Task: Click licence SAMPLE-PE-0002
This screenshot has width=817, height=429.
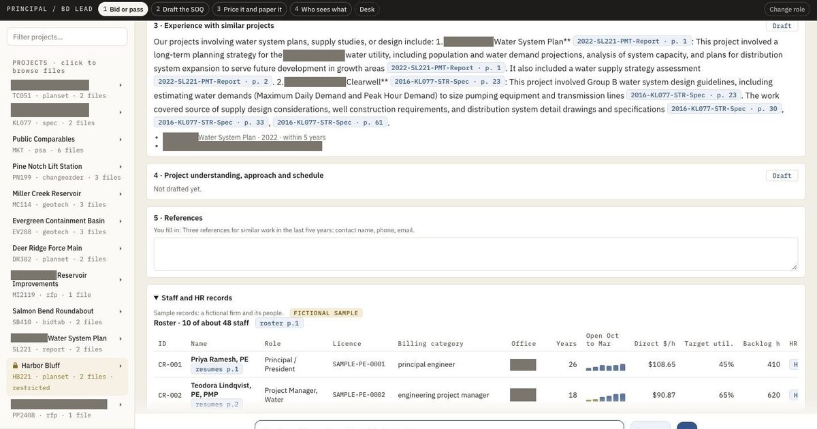Action: (359, 395)
